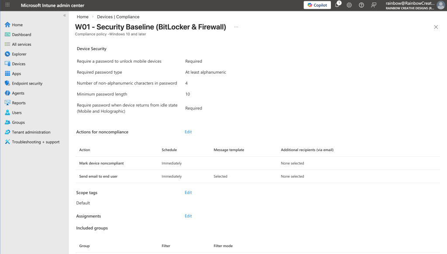The height and width of the screenshot is (254, 447).
Task: Open the ellipsis more options menu
Action: [236, 27]
